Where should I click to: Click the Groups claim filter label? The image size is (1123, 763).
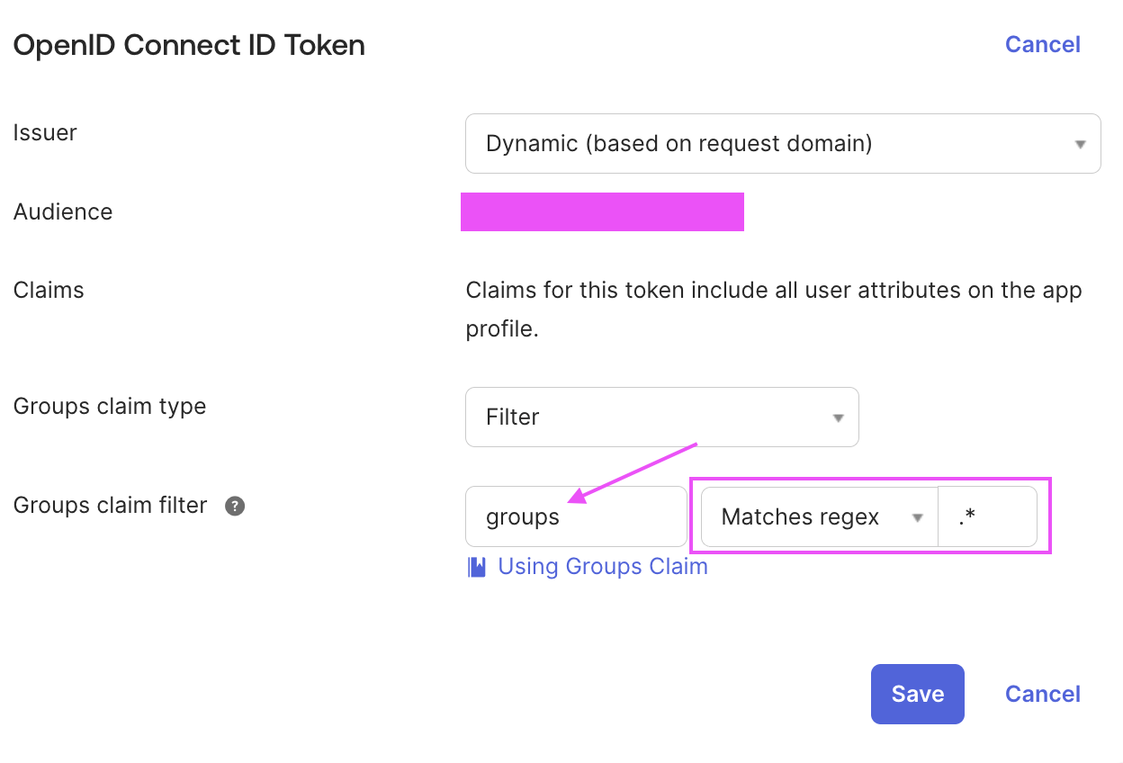(110, 506)
